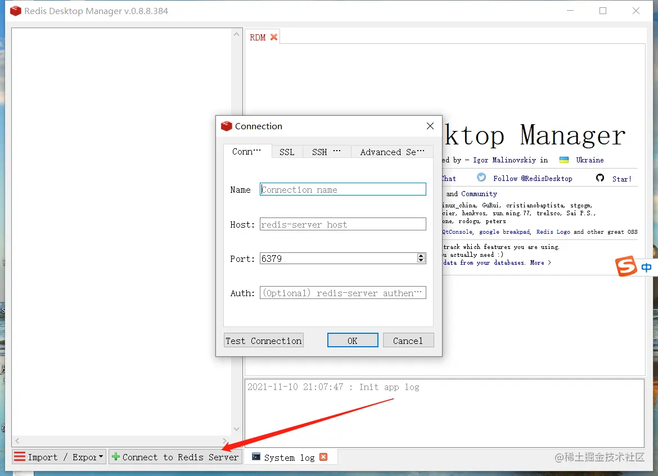Click the Sogou input method S icon
This screenshot has height=476, width=658.
pyautogui.click(x=626, y=266)
